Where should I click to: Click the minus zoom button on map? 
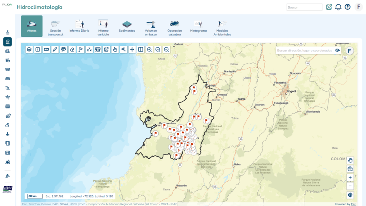click(350, 186)
